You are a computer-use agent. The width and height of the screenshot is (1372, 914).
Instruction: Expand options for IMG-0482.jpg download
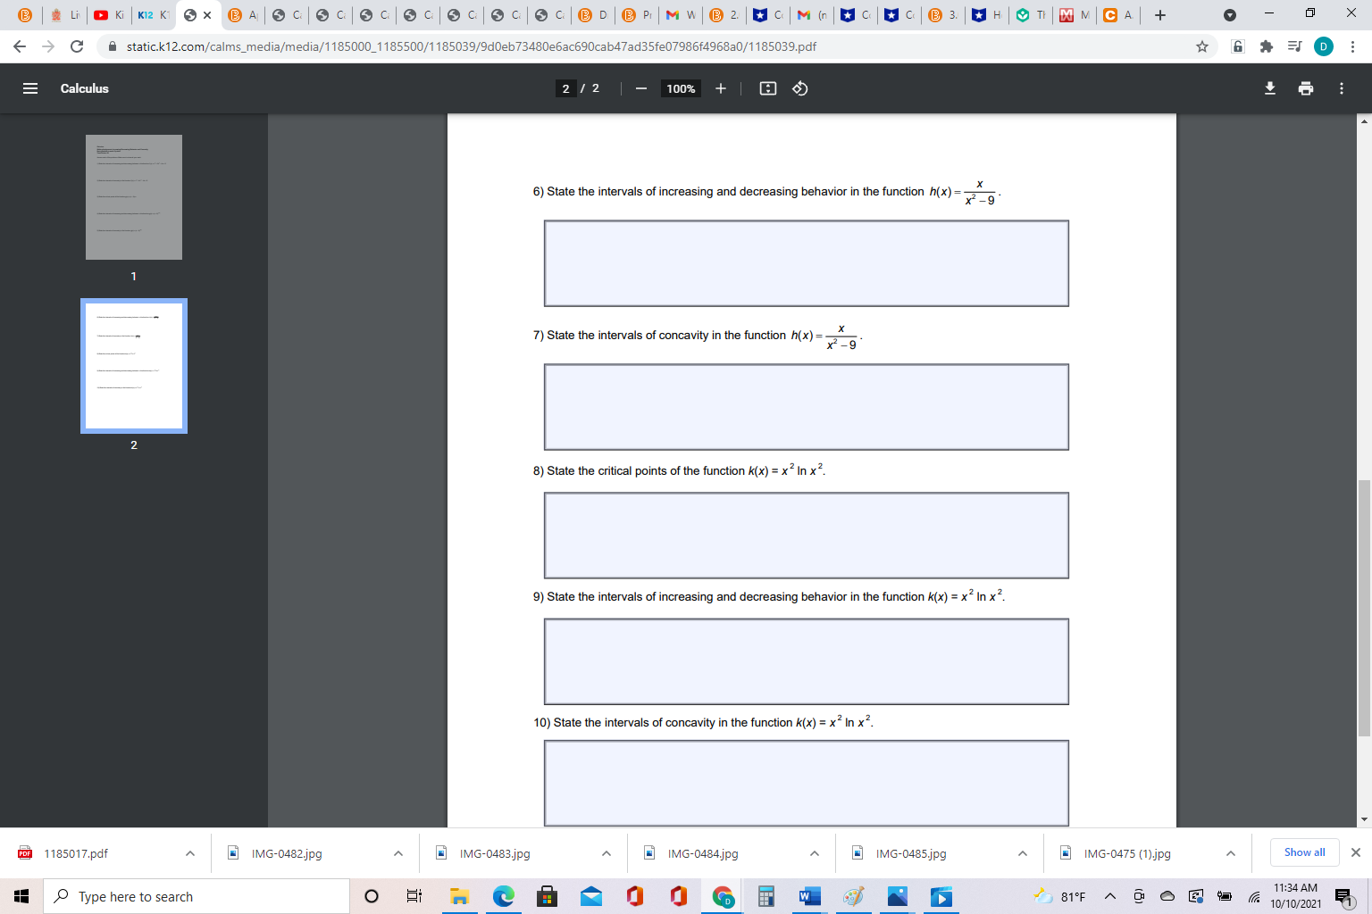tap(398, 853)
